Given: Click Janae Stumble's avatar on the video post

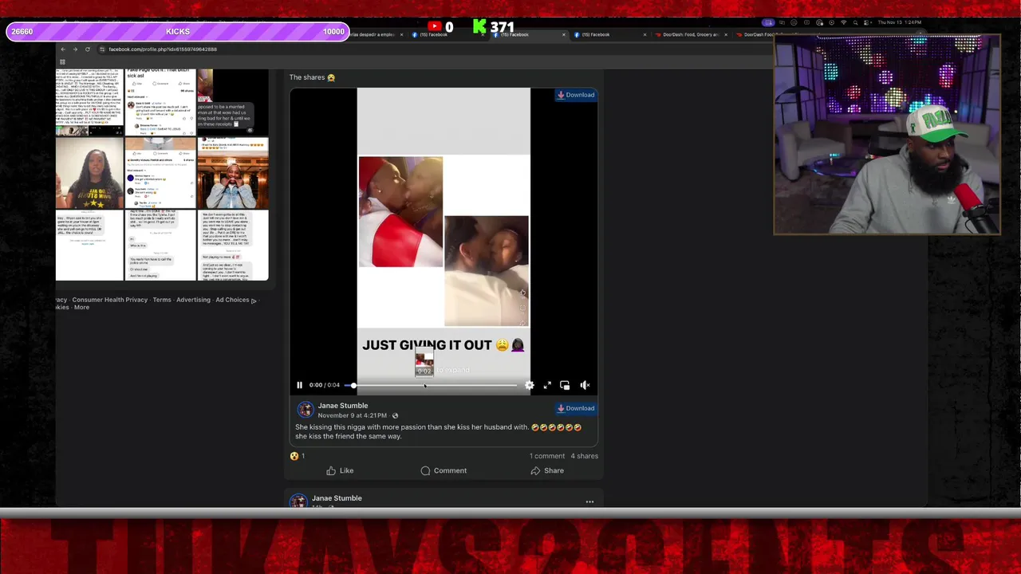Looking at the screenshot, I should [306, 410].
